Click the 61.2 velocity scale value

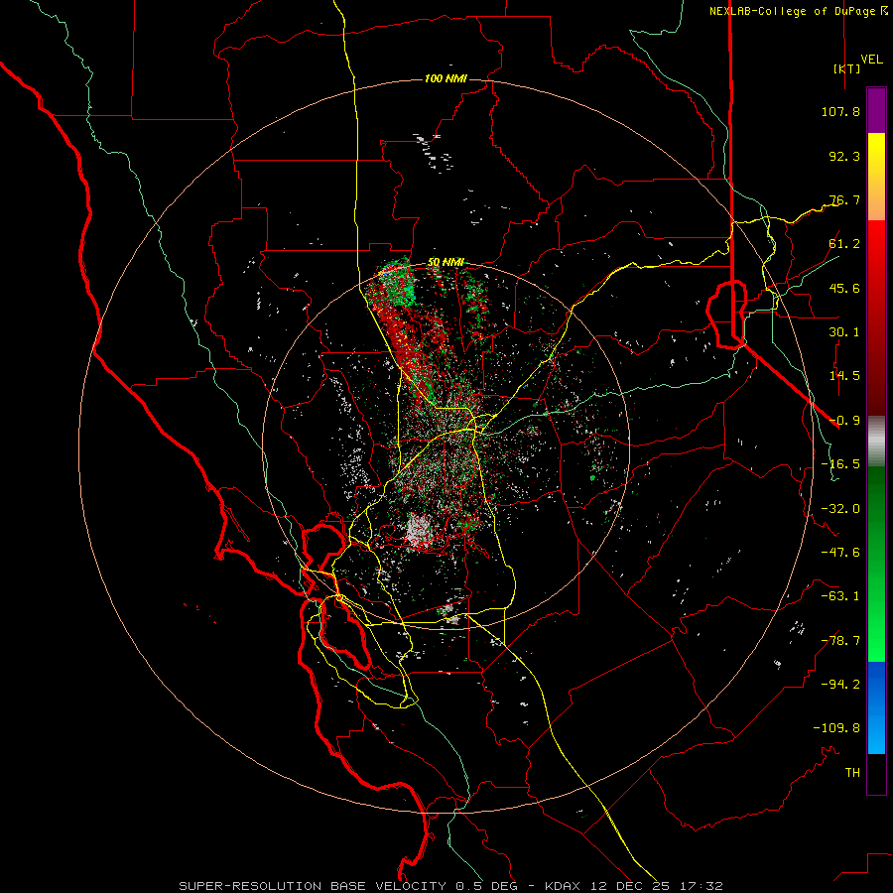click(844, 244)
